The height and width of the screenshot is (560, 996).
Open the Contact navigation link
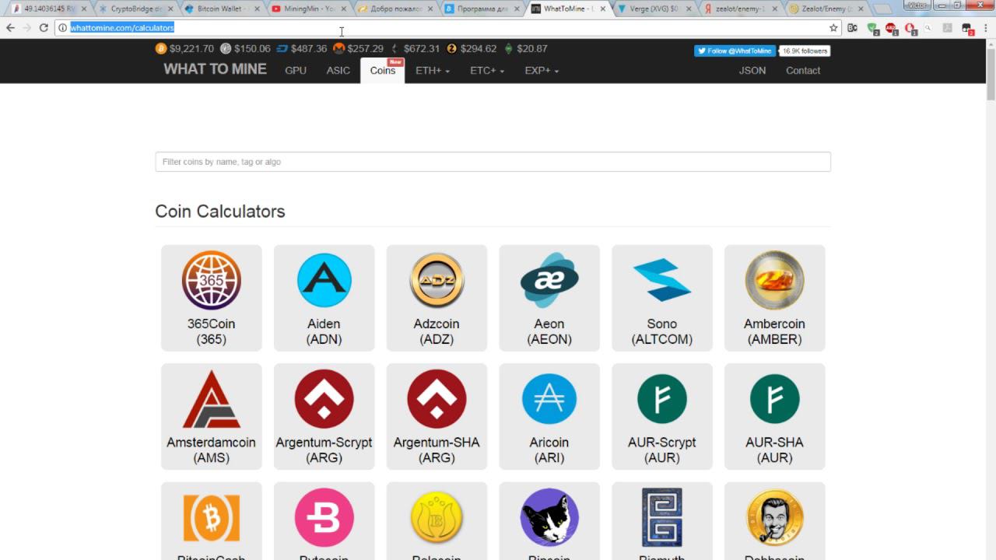pyautogui.click(x=803, y=71)
